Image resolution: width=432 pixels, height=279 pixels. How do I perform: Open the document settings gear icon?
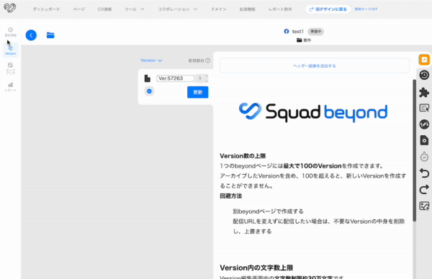point(424,140)
